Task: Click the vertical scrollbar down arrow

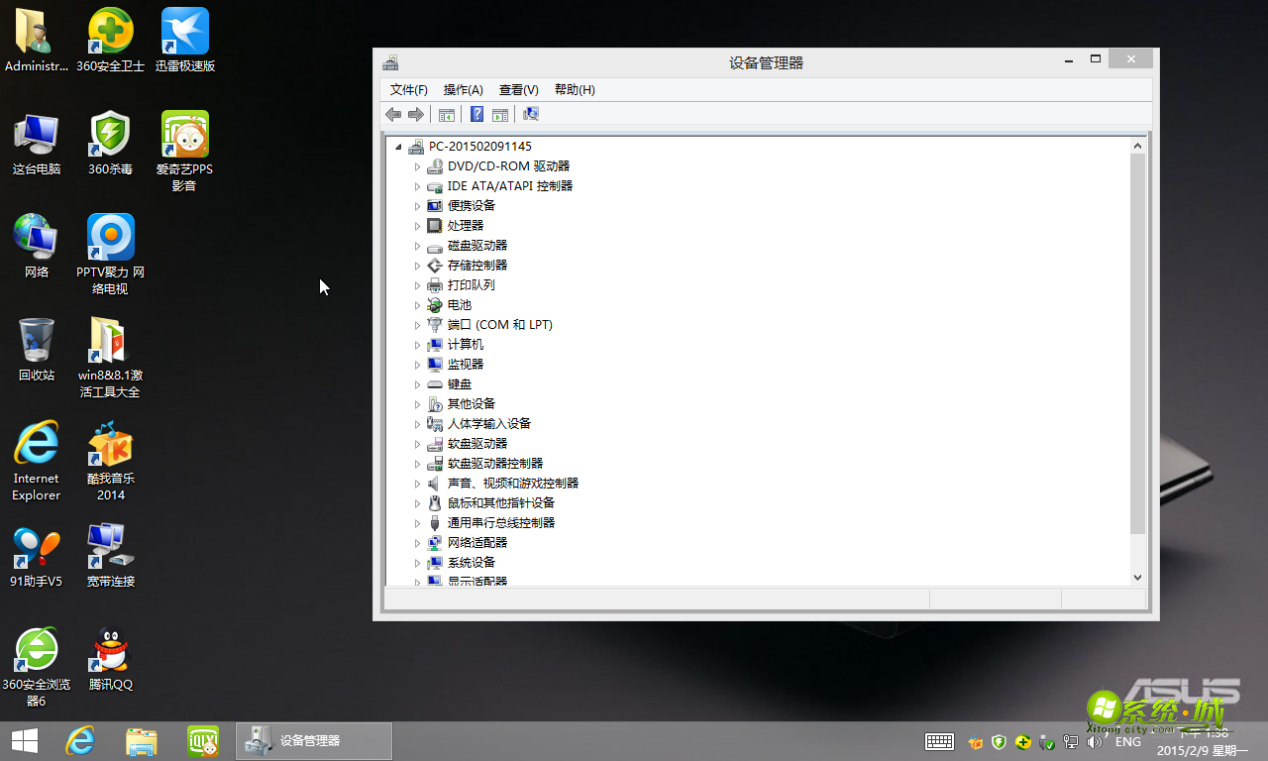Action: tap(1137, 577)
